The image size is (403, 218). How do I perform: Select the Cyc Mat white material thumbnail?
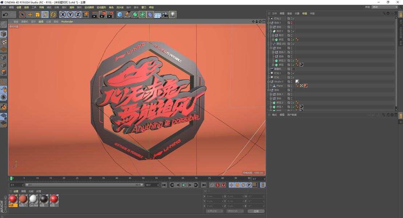tap(33, 201)
